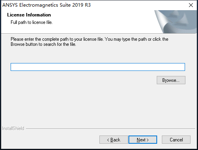The image size is (198, 150).
Task: Close the installer using the X button
Action: (x=191, y=5)
